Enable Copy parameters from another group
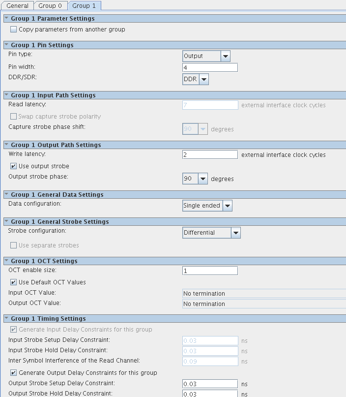 (x=13, y=30)
